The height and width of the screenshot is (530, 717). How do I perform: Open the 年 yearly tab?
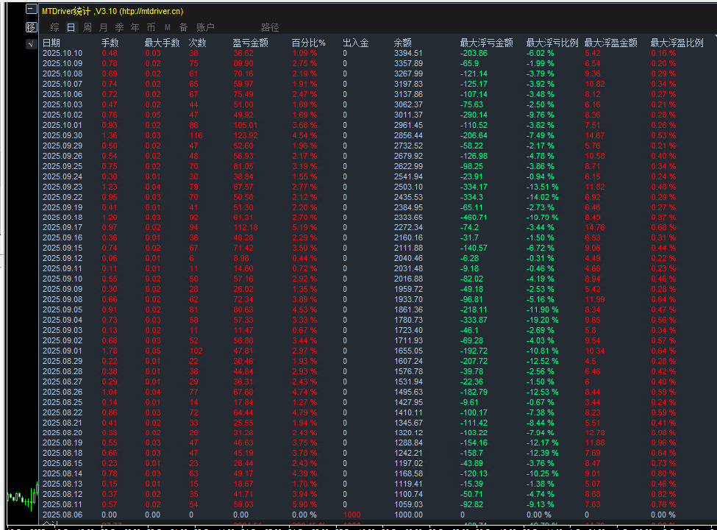click(x=135, y=27)
